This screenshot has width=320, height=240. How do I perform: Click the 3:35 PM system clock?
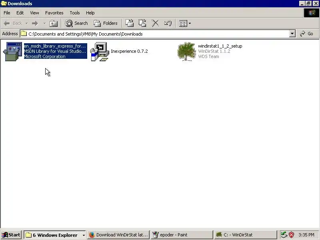coord(306,235)
